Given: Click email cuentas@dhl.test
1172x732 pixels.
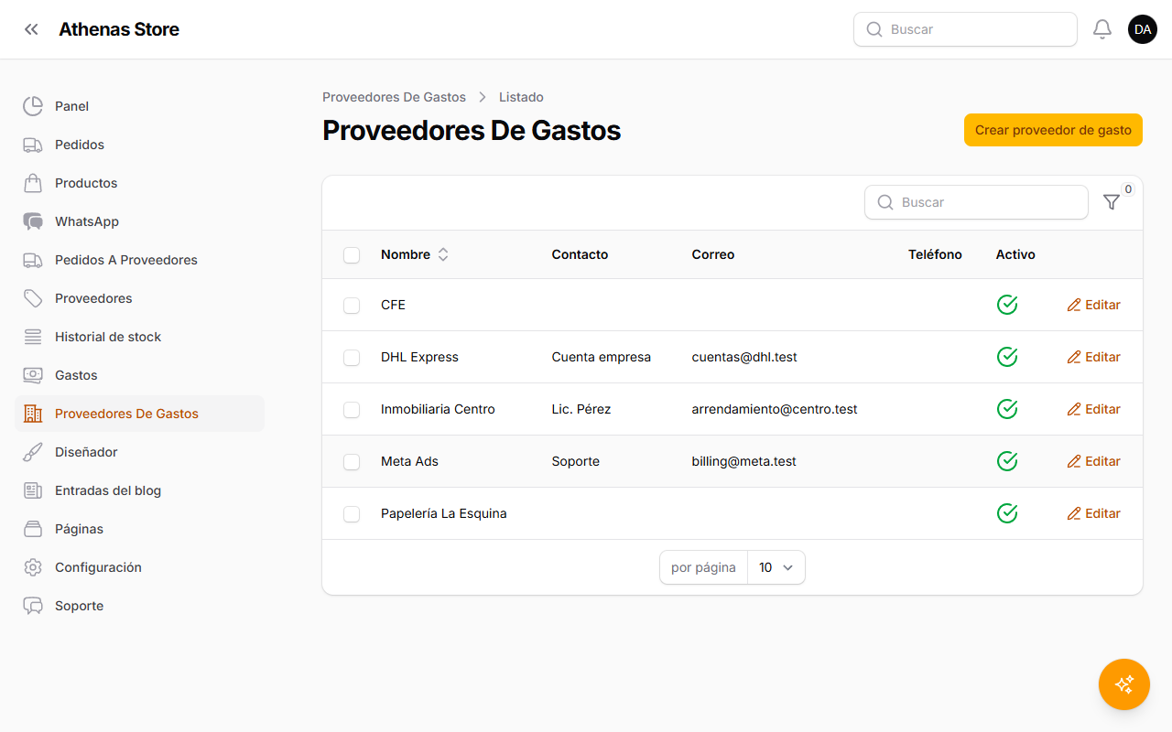Looking at the screenshot, I should (744, 357).
